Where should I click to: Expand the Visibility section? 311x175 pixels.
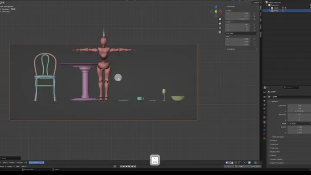[273, 156]
